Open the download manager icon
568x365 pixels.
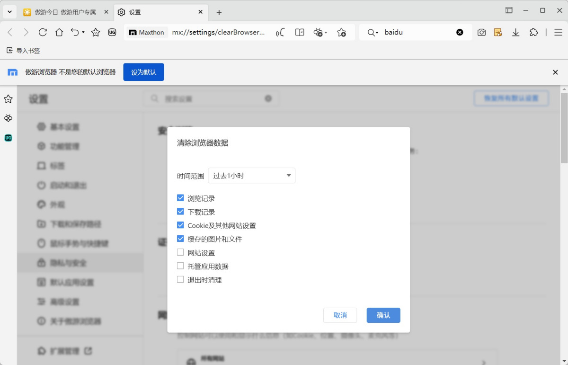point(515,32)
